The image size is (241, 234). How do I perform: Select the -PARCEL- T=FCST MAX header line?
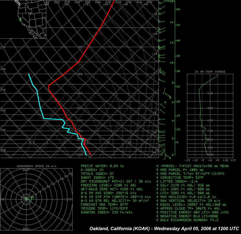(192, 166)
